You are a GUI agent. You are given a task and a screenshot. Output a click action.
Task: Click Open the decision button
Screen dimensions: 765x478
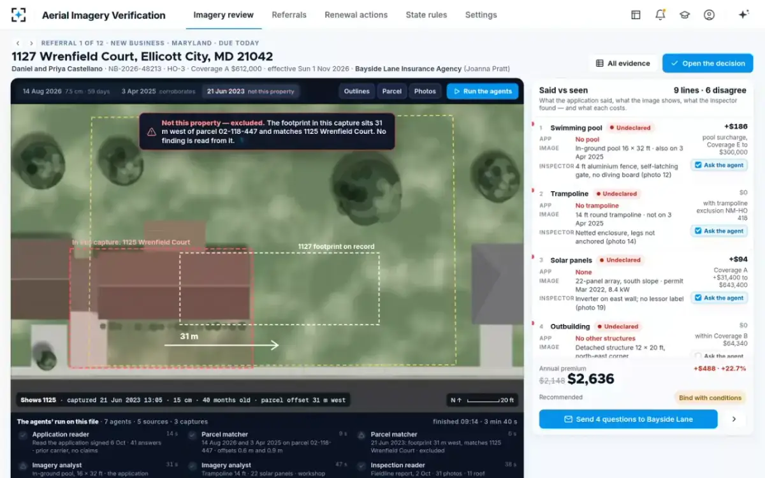(x=708, y=63)
